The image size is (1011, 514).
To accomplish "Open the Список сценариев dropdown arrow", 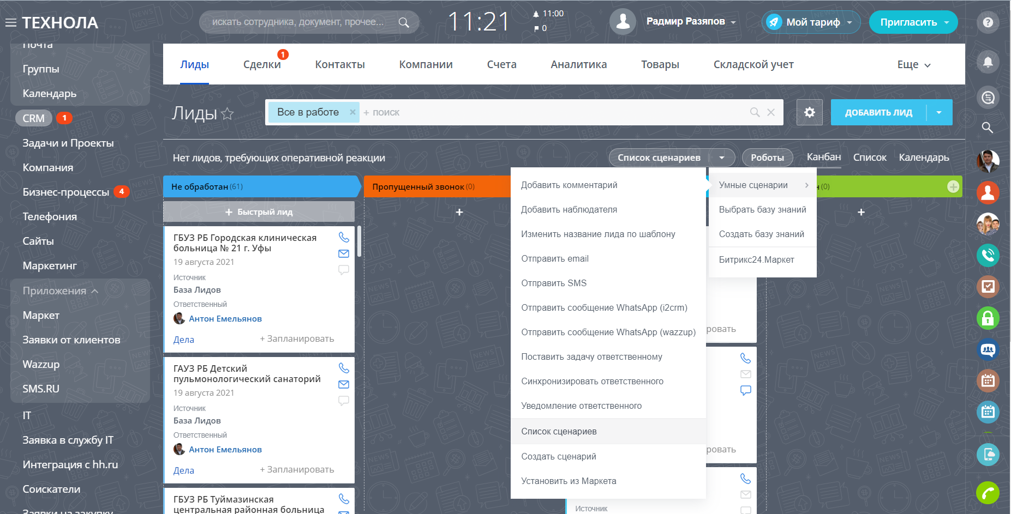I will [722, 158].
